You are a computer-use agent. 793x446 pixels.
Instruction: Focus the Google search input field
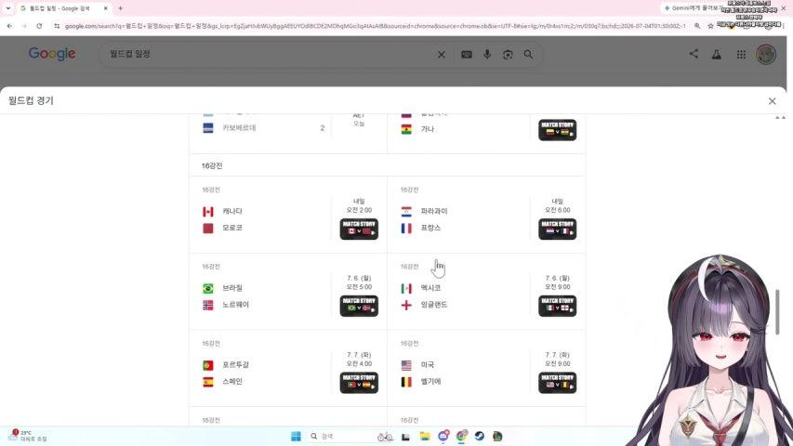pyautogui.click(x=268, y=54)
